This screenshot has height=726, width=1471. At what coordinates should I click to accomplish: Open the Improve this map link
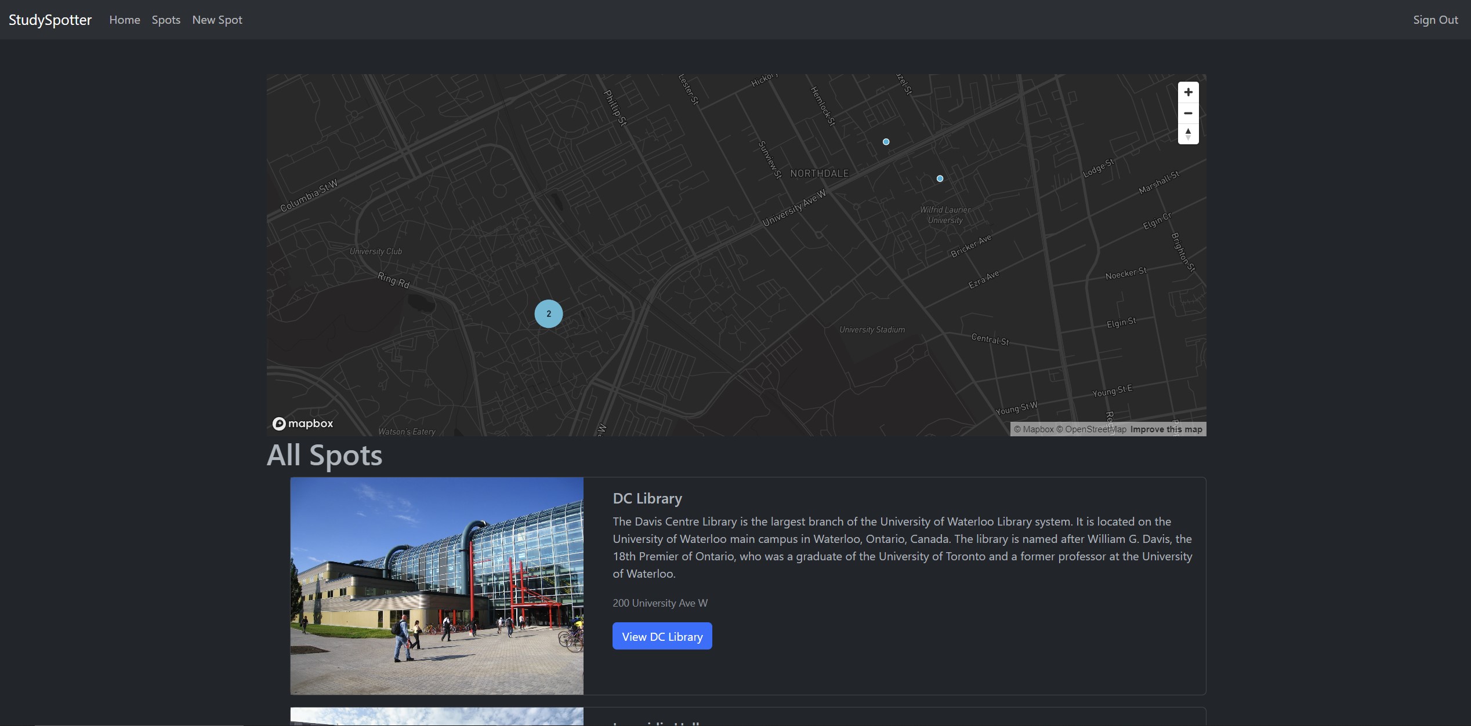1166,429
